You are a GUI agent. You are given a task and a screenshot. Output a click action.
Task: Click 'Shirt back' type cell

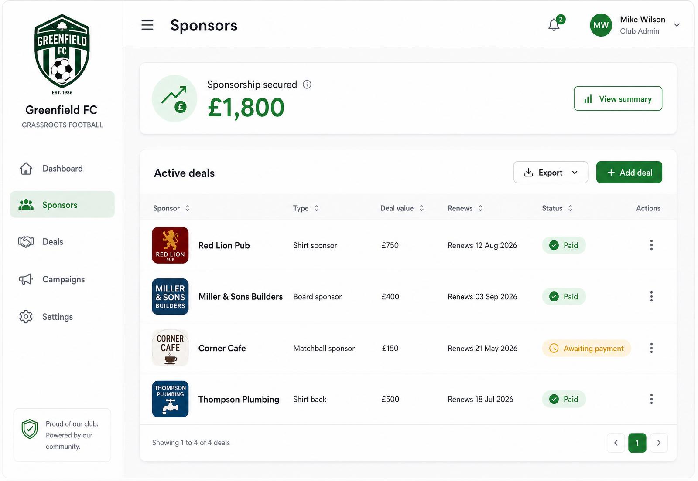pyautogui.click(x=310, y=399)
